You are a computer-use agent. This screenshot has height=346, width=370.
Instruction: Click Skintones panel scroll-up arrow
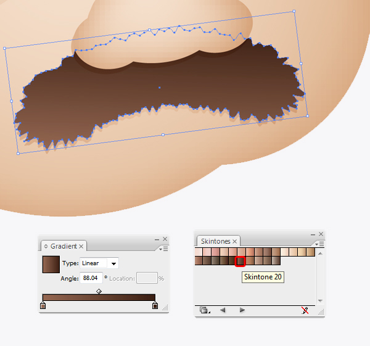(320, 253)
